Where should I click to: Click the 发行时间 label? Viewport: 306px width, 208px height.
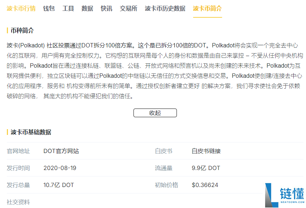click(18, 168)
